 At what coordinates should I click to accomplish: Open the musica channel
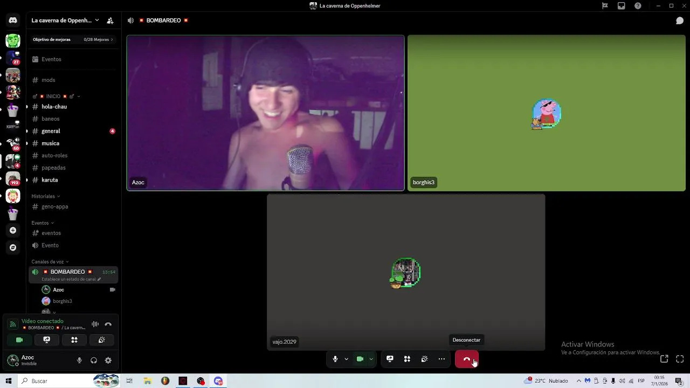coord(73,143)
